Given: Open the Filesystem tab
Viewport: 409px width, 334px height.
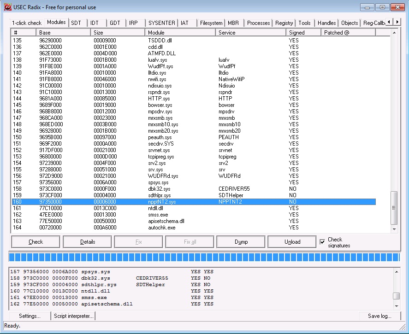Looking at the screenshot, I should [x=211, y=23].
